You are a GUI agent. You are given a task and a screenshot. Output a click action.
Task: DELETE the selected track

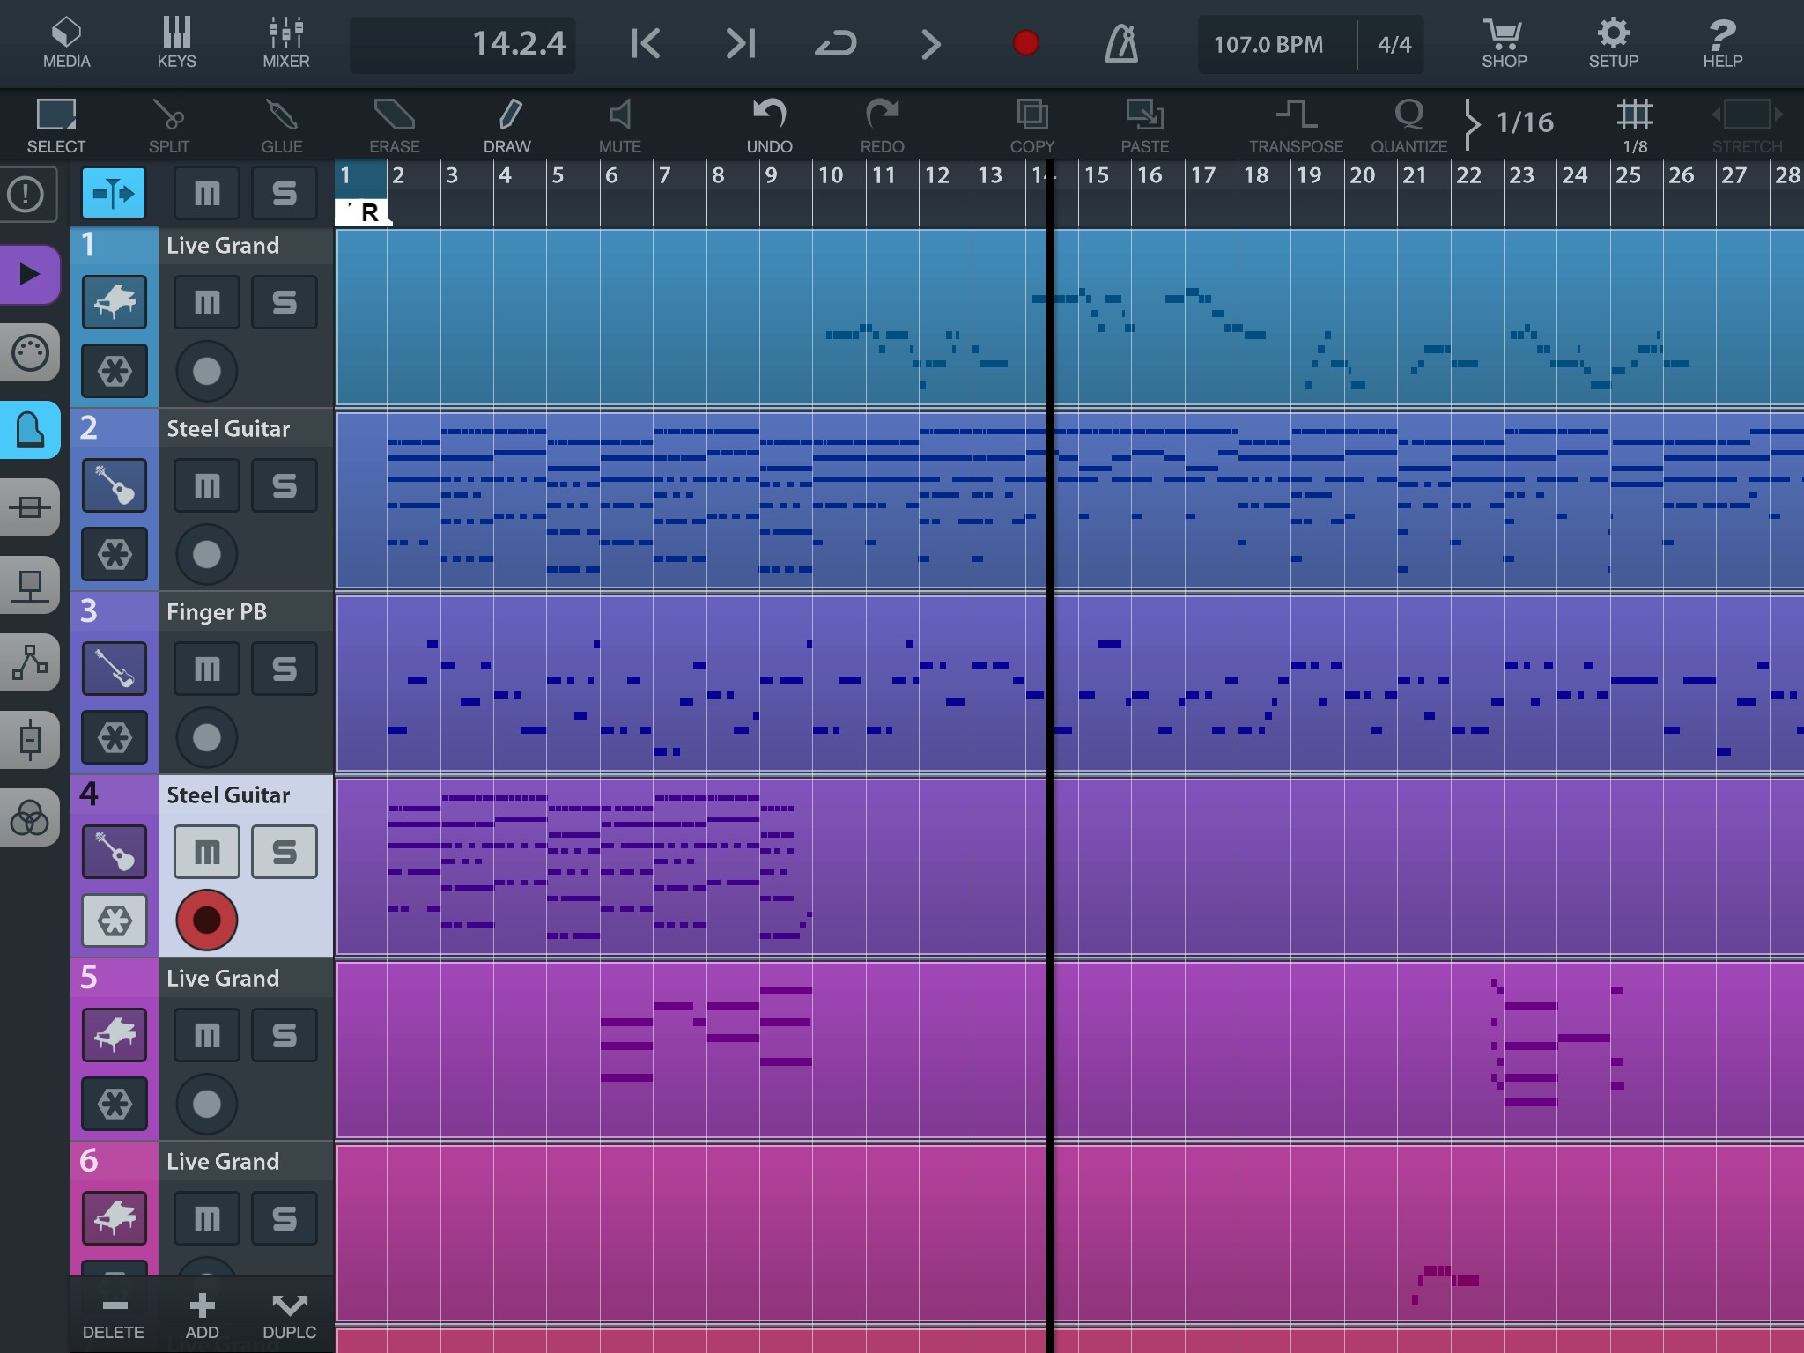pos(114,1316)
